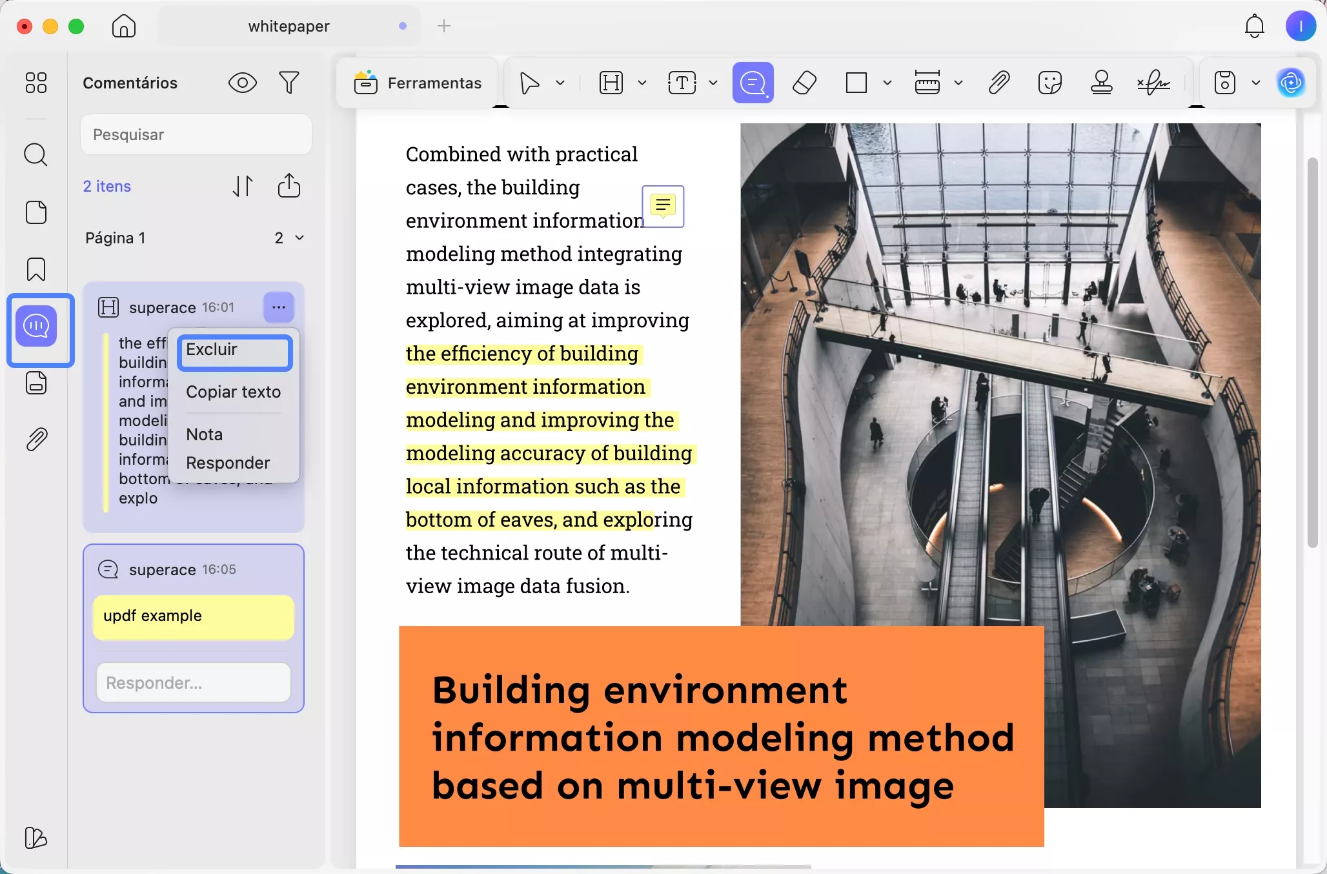The height and width of the screenshot is (874, 1327).
Task: Click the Pesquisar search field
Action: [196, 135]
